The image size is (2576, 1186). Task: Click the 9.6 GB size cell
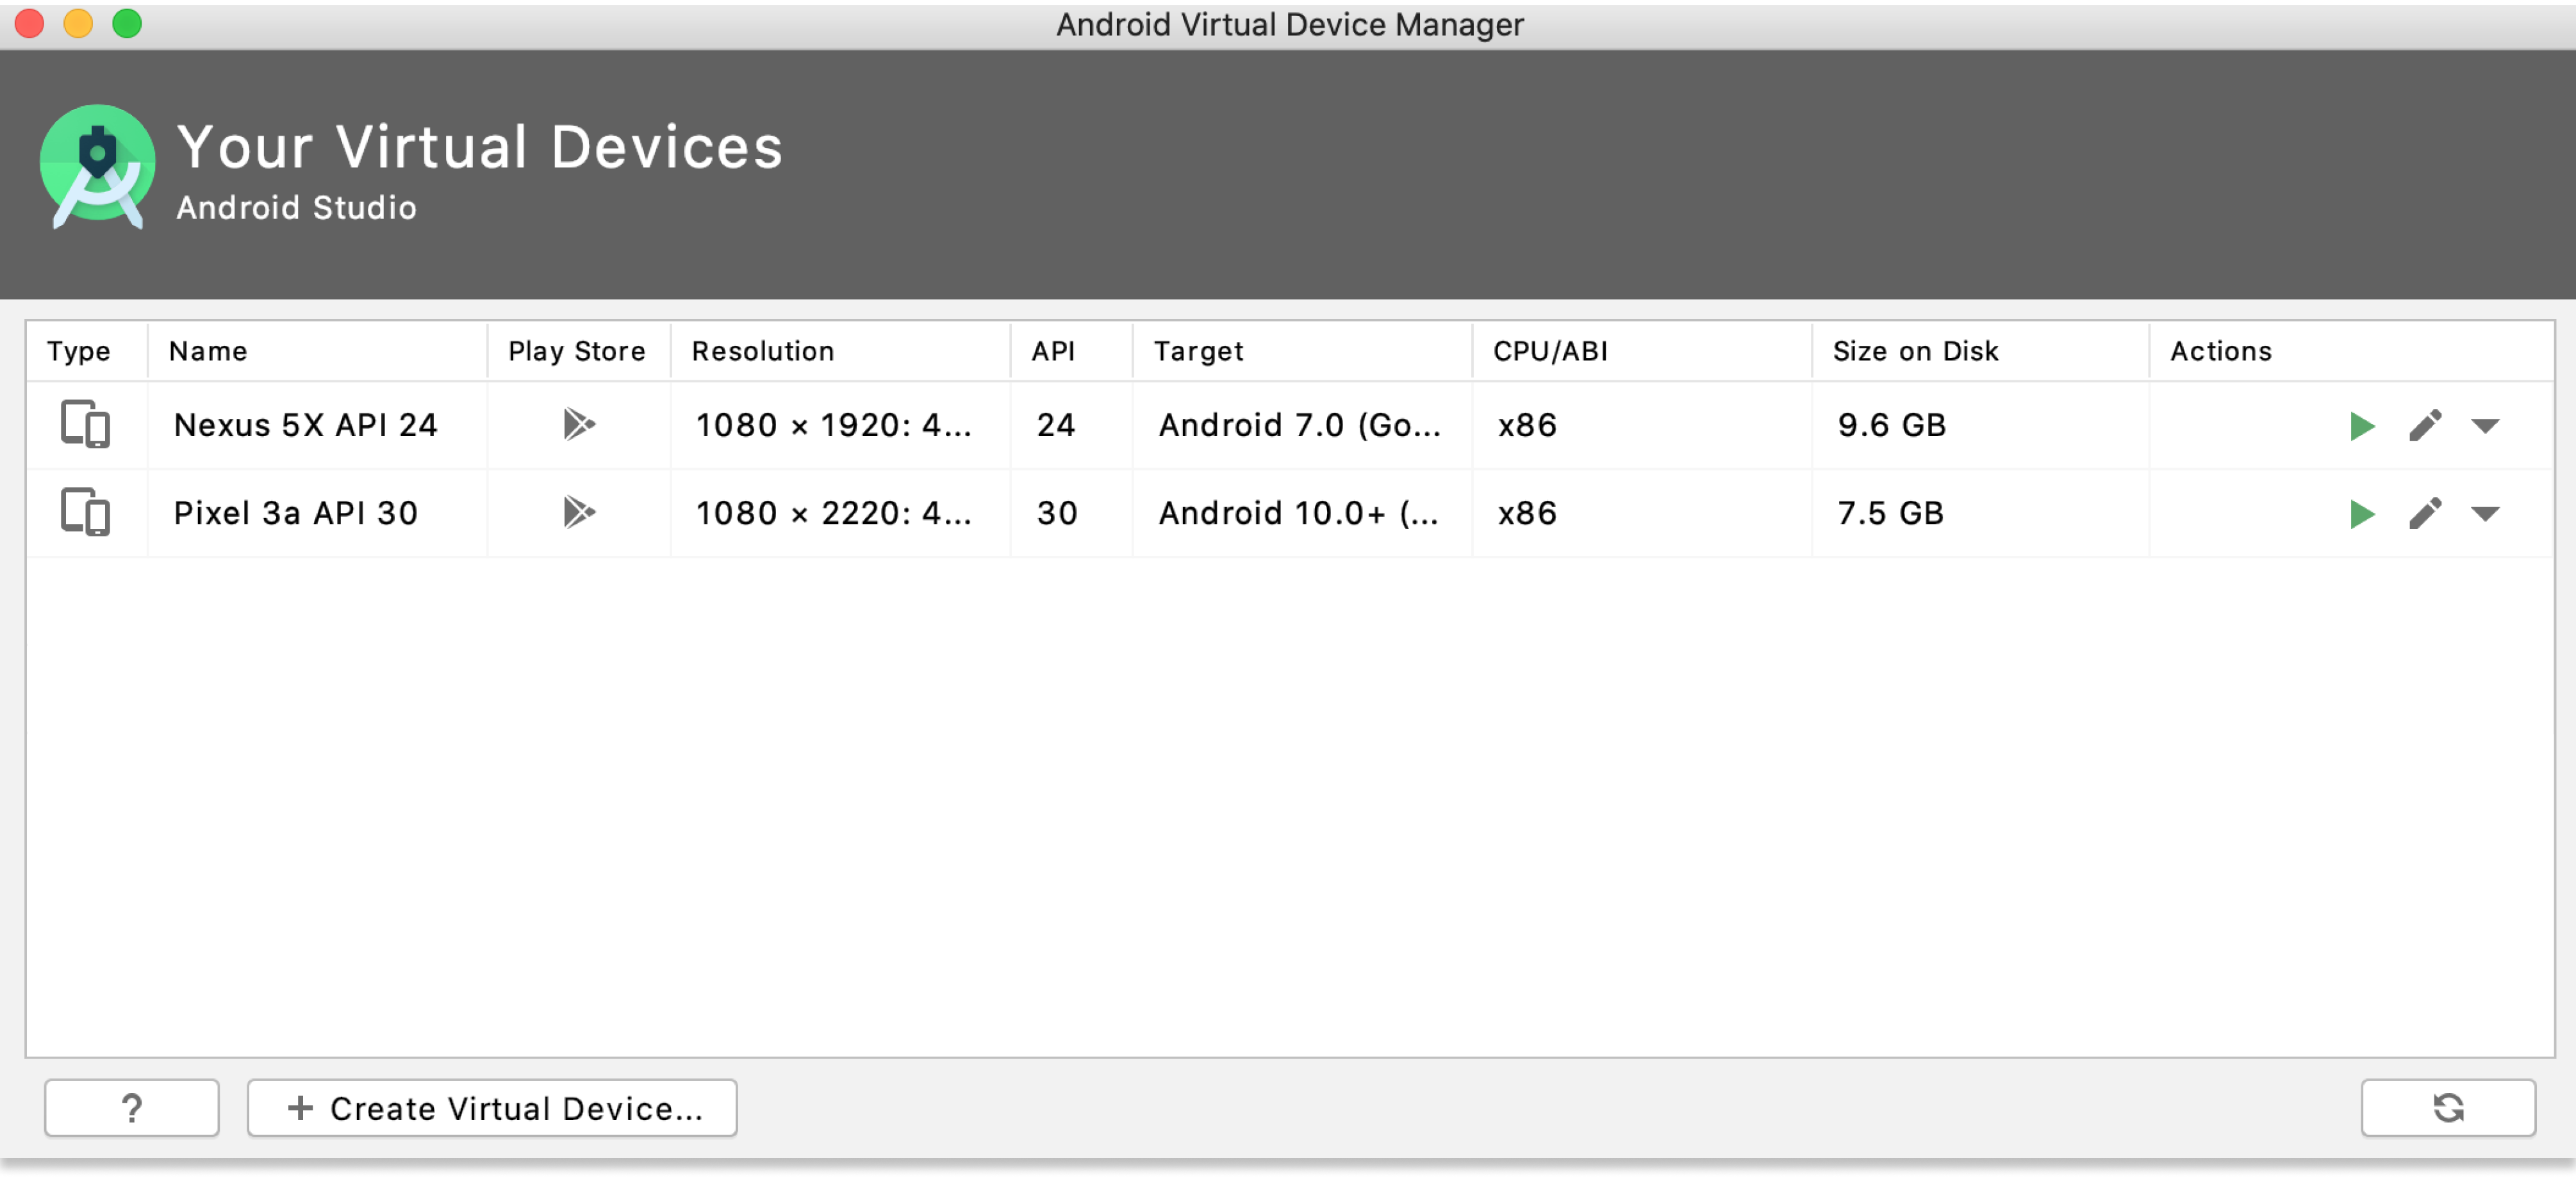click(1980, 425)
